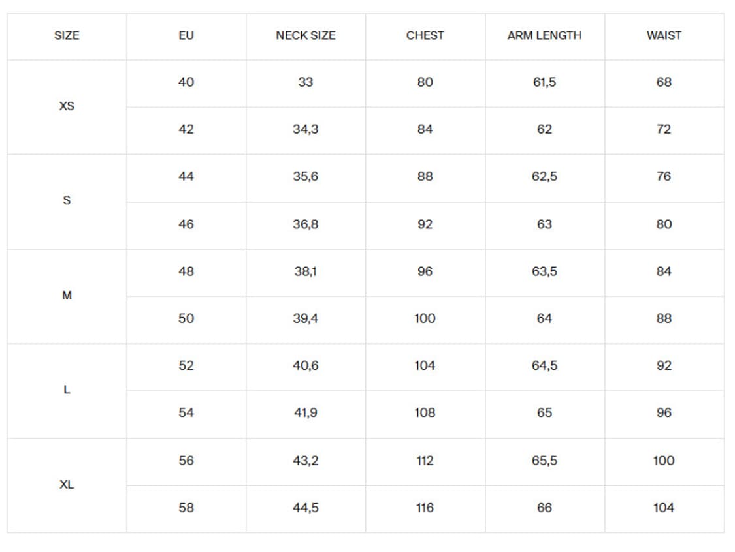Select the XS size row label
Image resolution: width=735 pixels, height=552 pixels.
[x=67, y=106]
